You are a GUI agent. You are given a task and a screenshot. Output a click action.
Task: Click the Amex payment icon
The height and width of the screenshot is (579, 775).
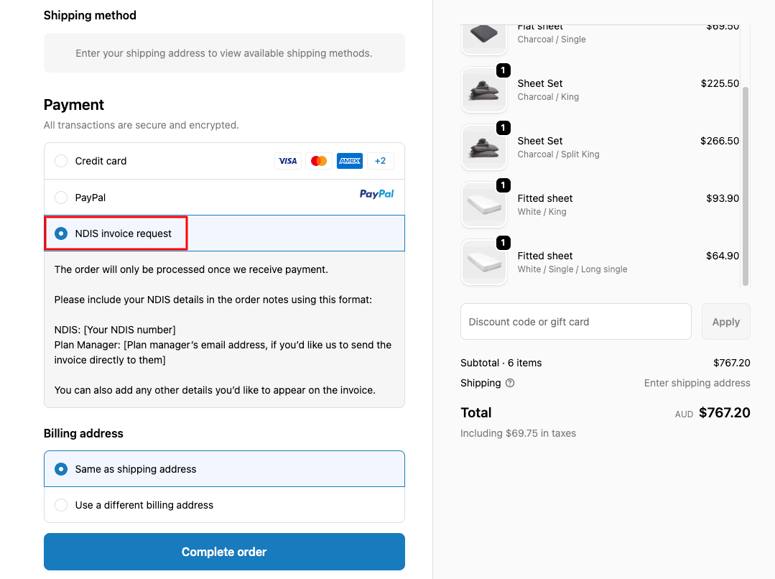click(x=350, y=160)
